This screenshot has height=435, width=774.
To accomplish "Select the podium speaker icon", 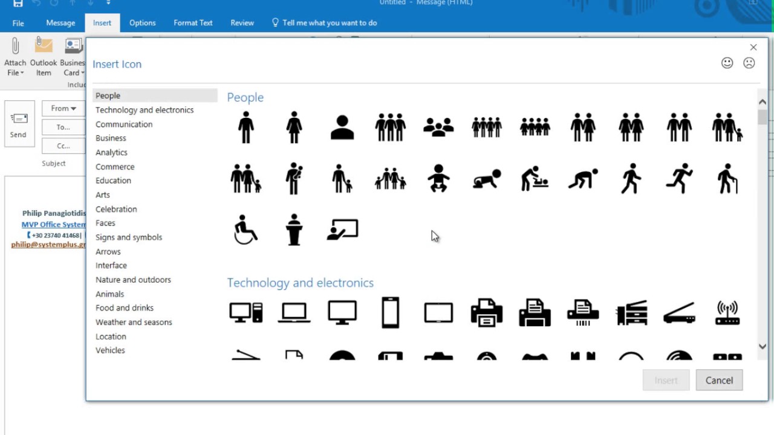I will coord(294,230).
